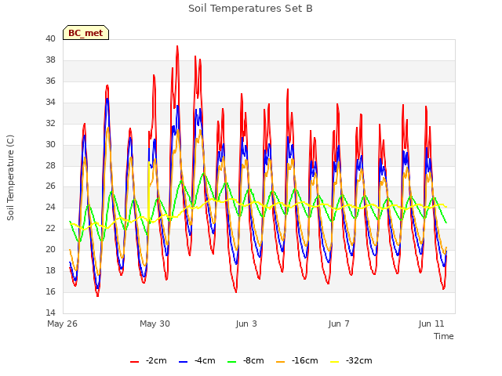This screenshot has width=502, height=376.
Task: Click the 36 y-axis tick label
Action: (x=50, y=81)
